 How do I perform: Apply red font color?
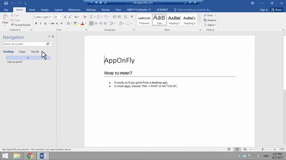pos(82,24)
